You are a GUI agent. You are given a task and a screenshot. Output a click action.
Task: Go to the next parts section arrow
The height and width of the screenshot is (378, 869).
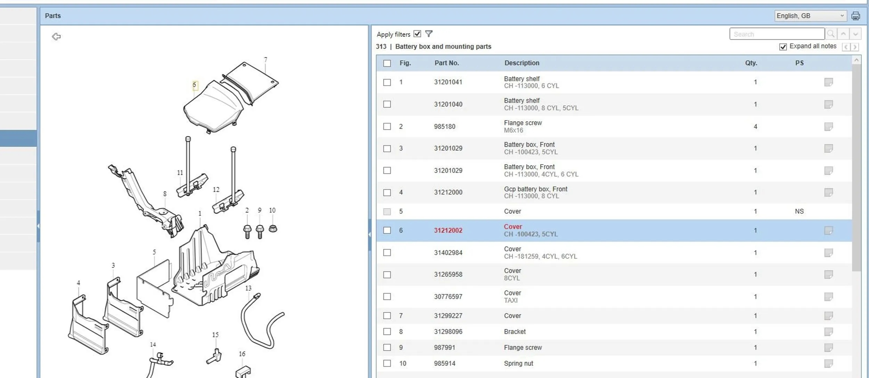pos(855,47)
